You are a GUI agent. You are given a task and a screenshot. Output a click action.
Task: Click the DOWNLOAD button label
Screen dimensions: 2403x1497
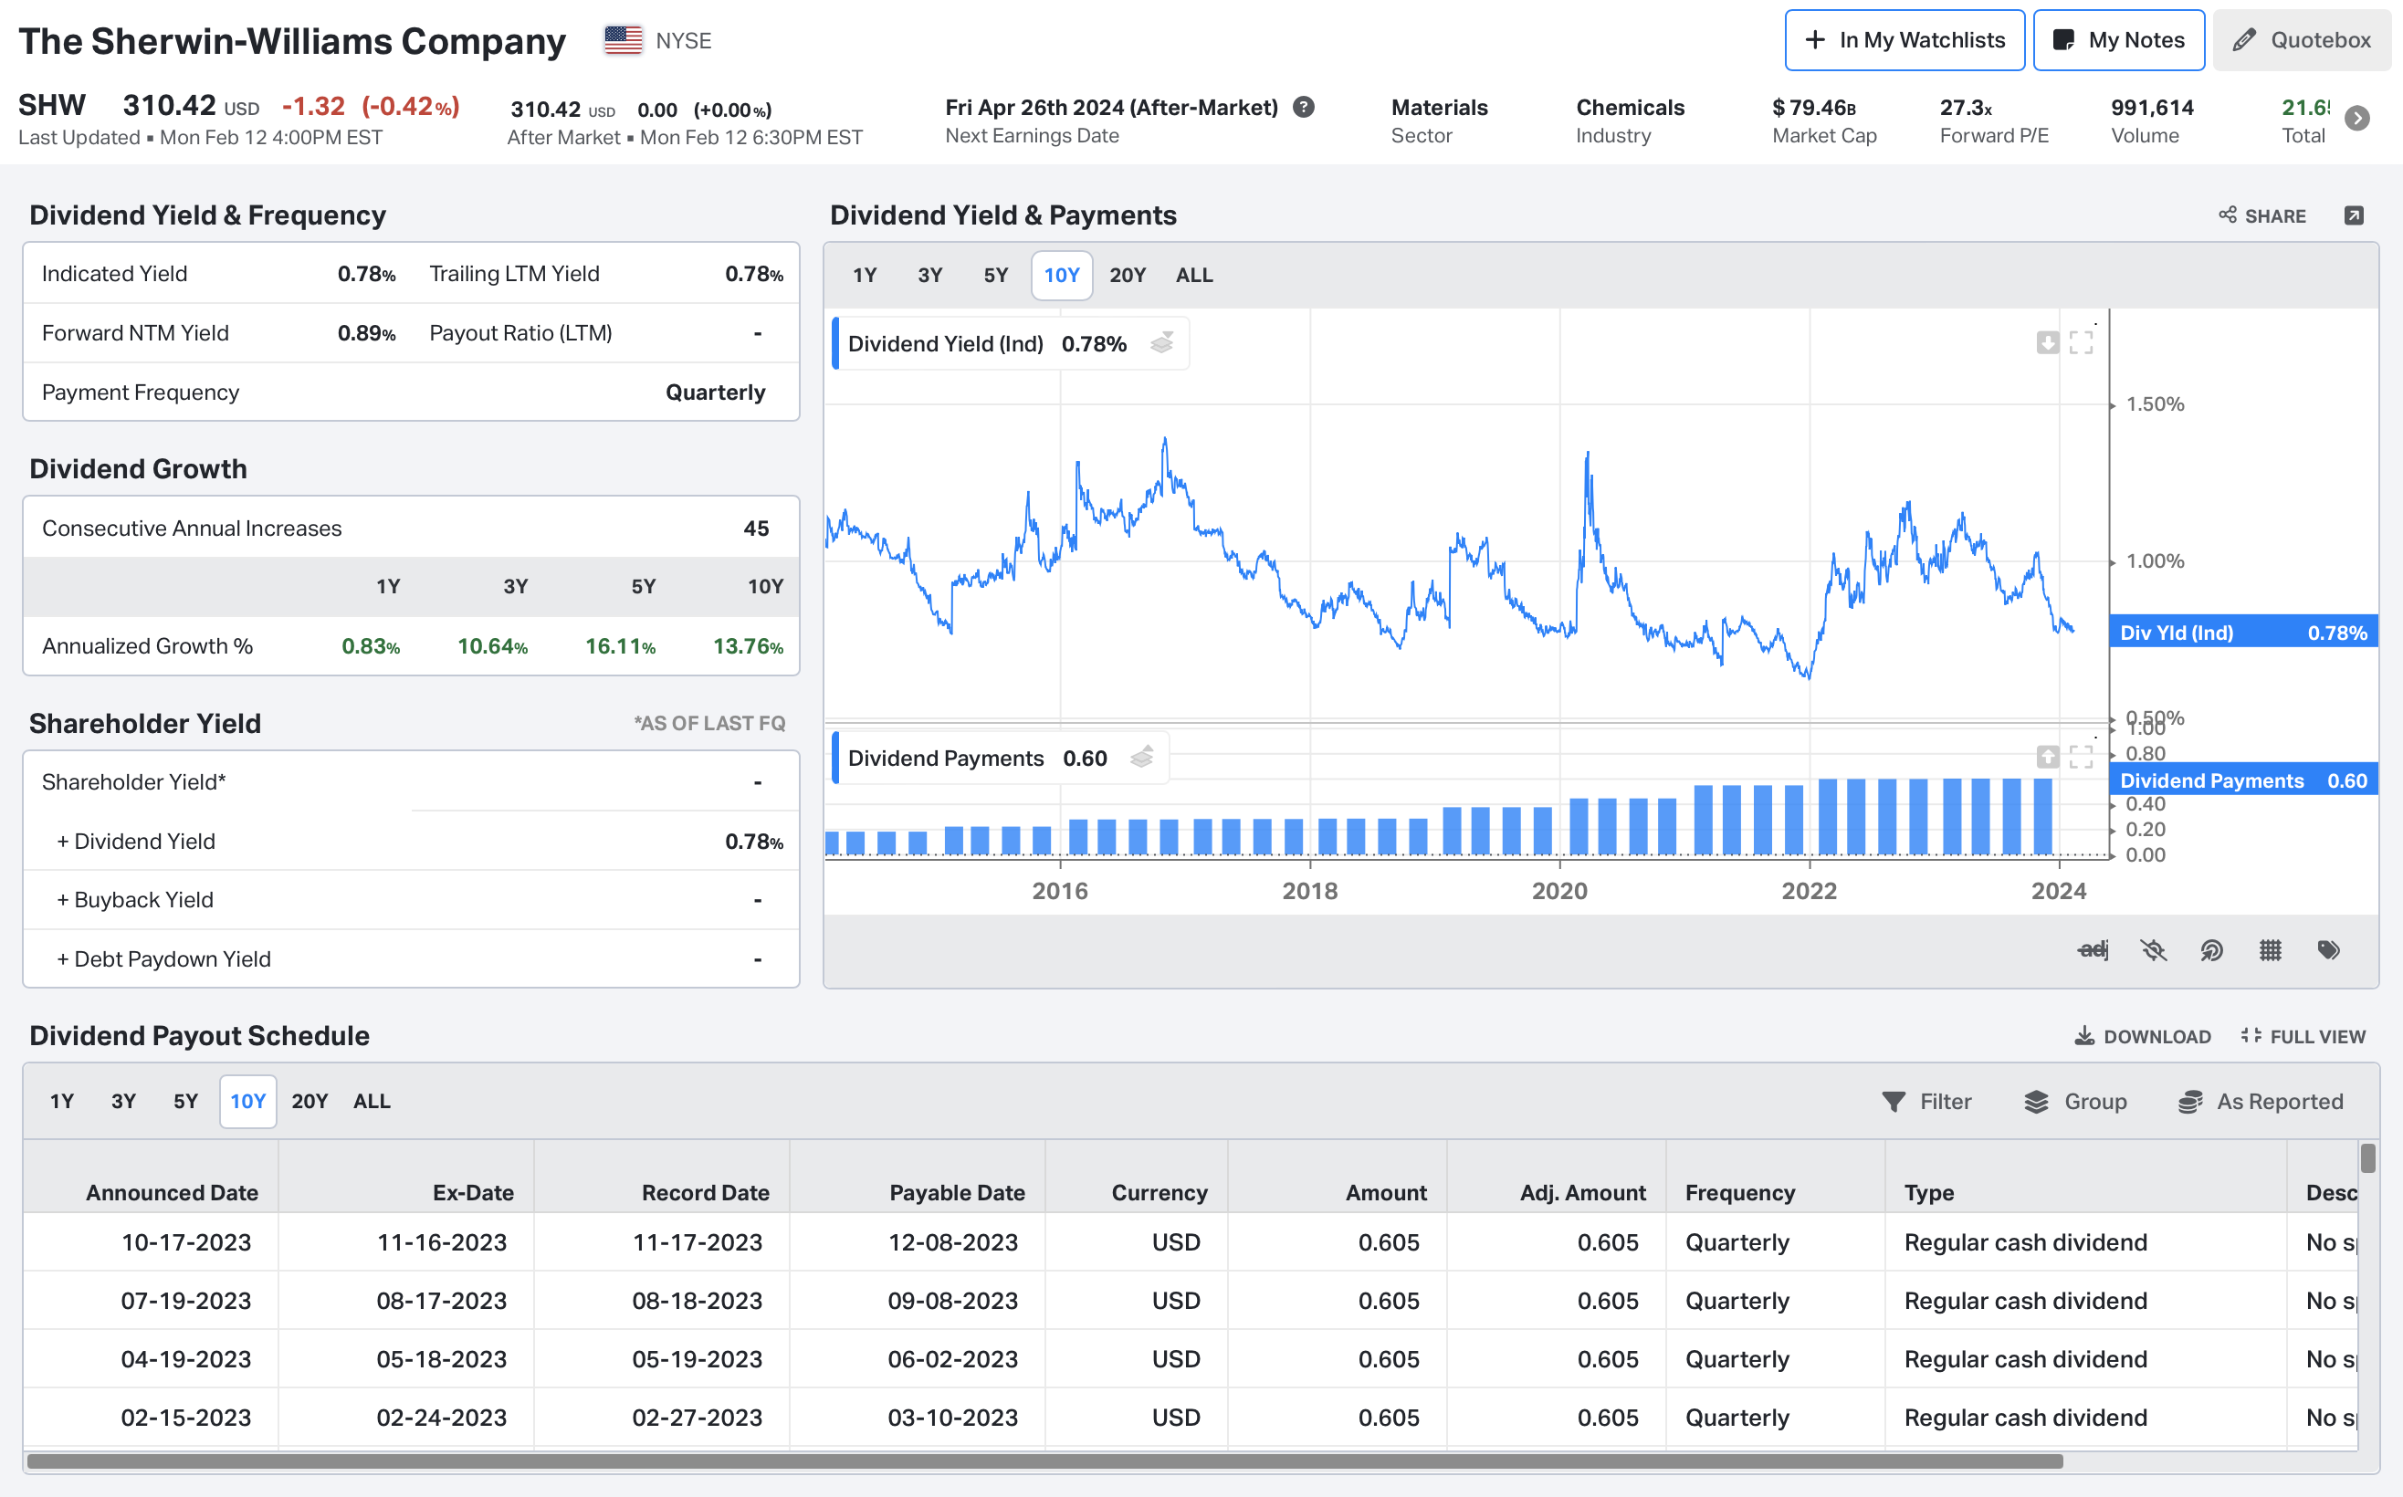click(2156, 1037)
